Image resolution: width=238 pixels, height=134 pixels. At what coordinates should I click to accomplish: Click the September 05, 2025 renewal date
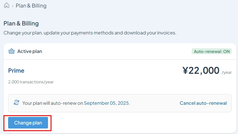tap(106, 103)
